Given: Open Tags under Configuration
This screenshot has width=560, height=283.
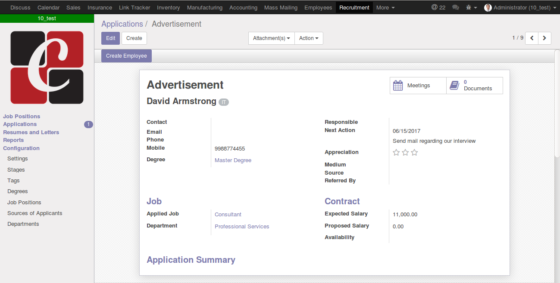Looking at the screenshot, I should tap(13, 181).
